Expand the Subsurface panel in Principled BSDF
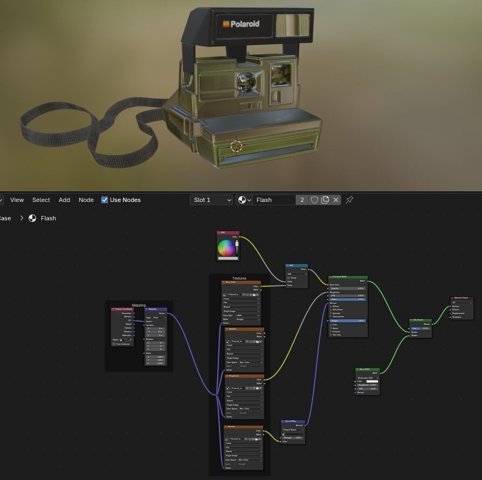 coord(330,310)
